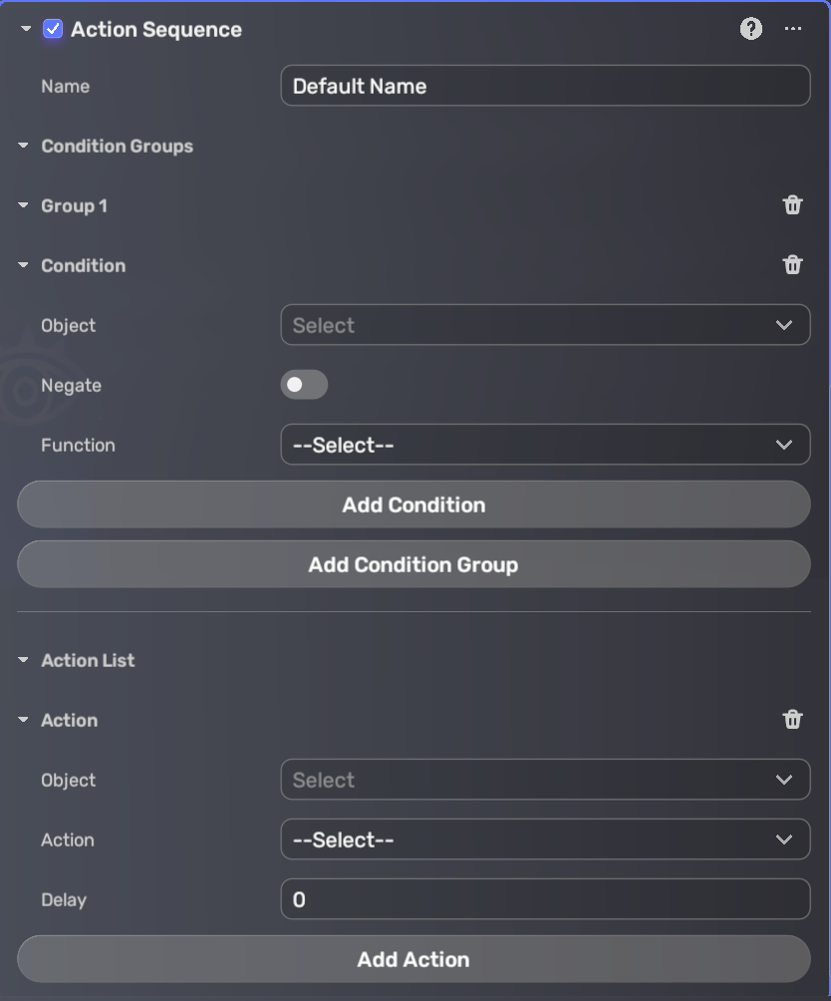Delete Group 1 with trash icon

point(792,205)
